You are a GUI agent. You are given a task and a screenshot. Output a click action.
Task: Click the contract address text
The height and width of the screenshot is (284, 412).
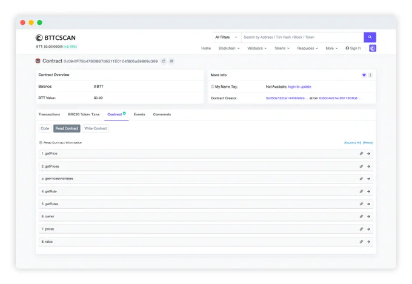pyautogui.click(x=111, y=62)
